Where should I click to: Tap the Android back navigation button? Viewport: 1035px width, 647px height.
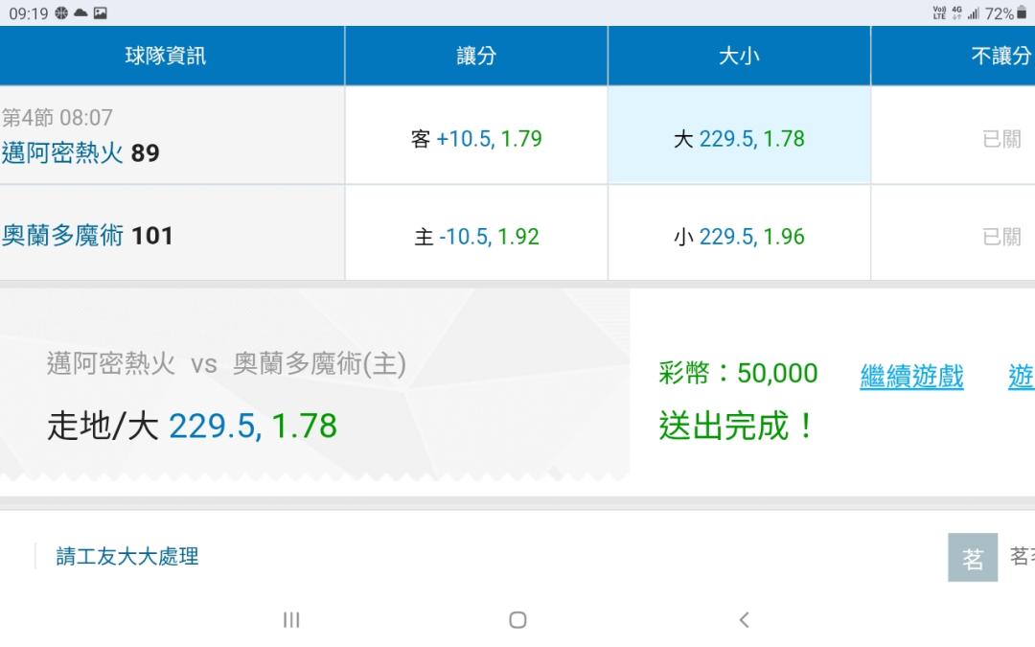[x=744, y=620]
